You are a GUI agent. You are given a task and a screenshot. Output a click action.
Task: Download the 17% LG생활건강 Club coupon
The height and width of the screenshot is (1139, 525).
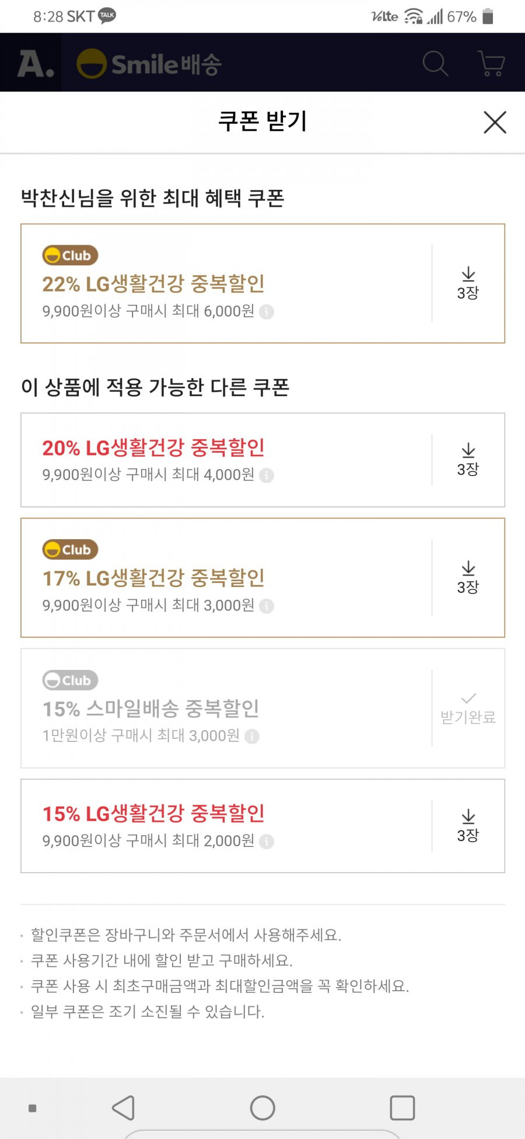tap(468, 578)
